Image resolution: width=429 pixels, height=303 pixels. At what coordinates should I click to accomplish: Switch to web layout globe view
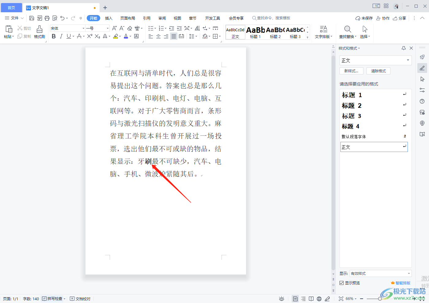pyautogui.click(x=319, y=299)
